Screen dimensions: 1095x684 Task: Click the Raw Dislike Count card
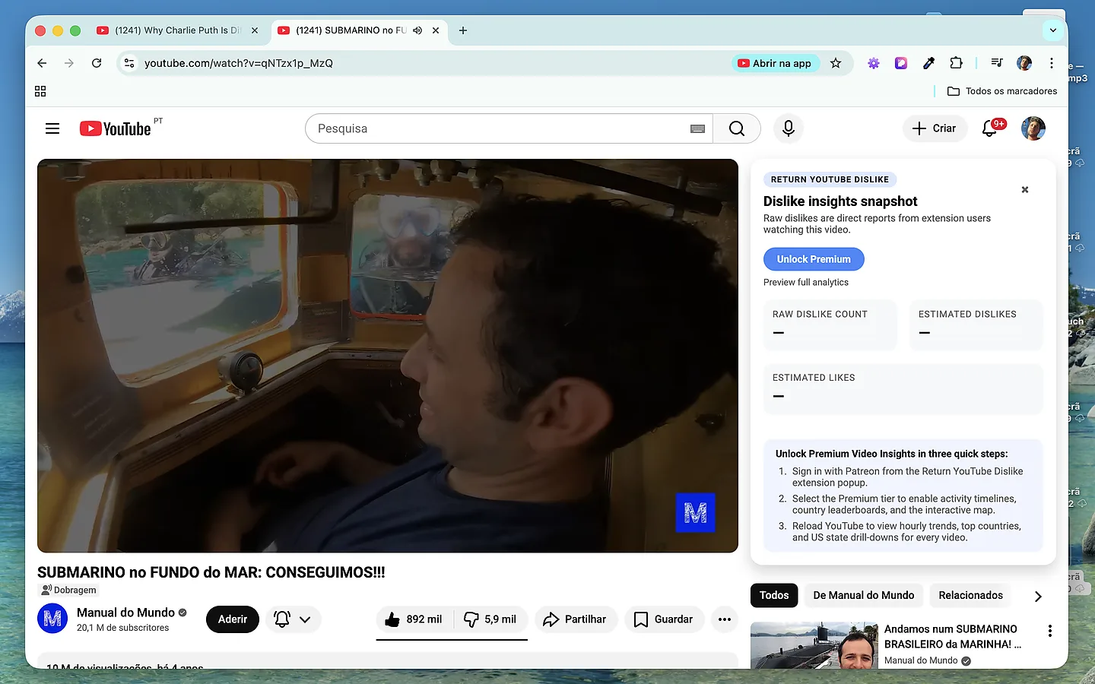pos(830,325)
